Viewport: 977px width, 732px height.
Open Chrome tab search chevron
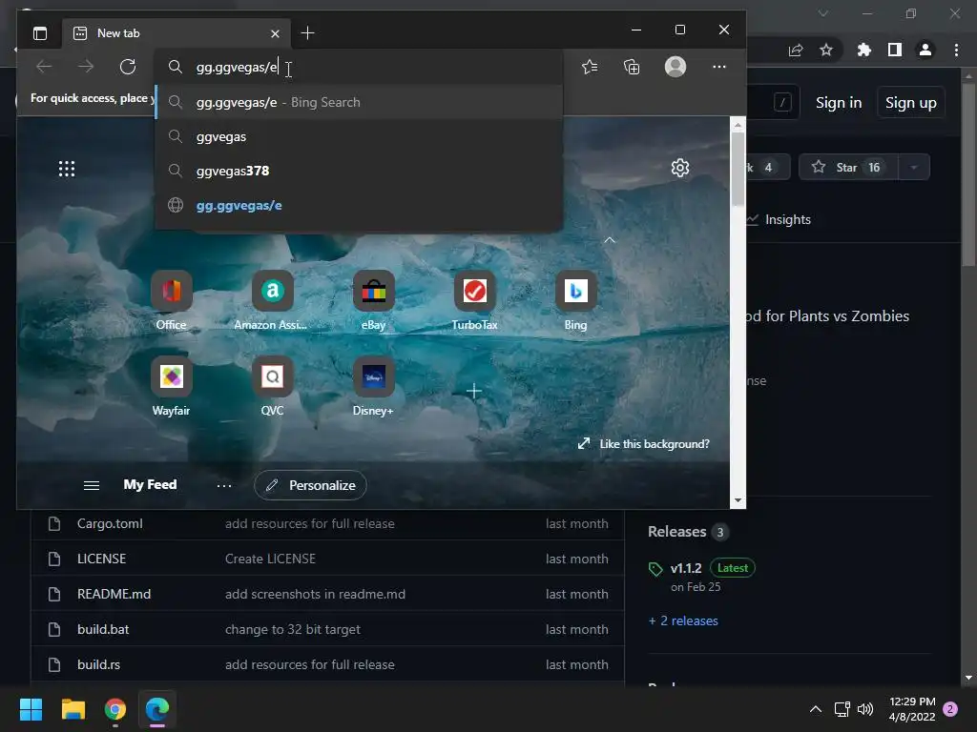823,13
